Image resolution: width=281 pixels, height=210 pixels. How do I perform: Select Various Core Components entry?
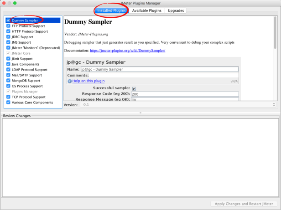[x=33, y=102]
